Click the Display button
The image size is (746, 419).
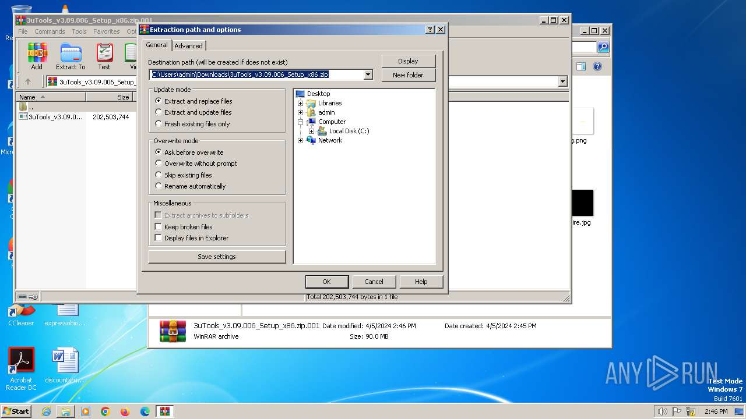[x=408, y=61]
